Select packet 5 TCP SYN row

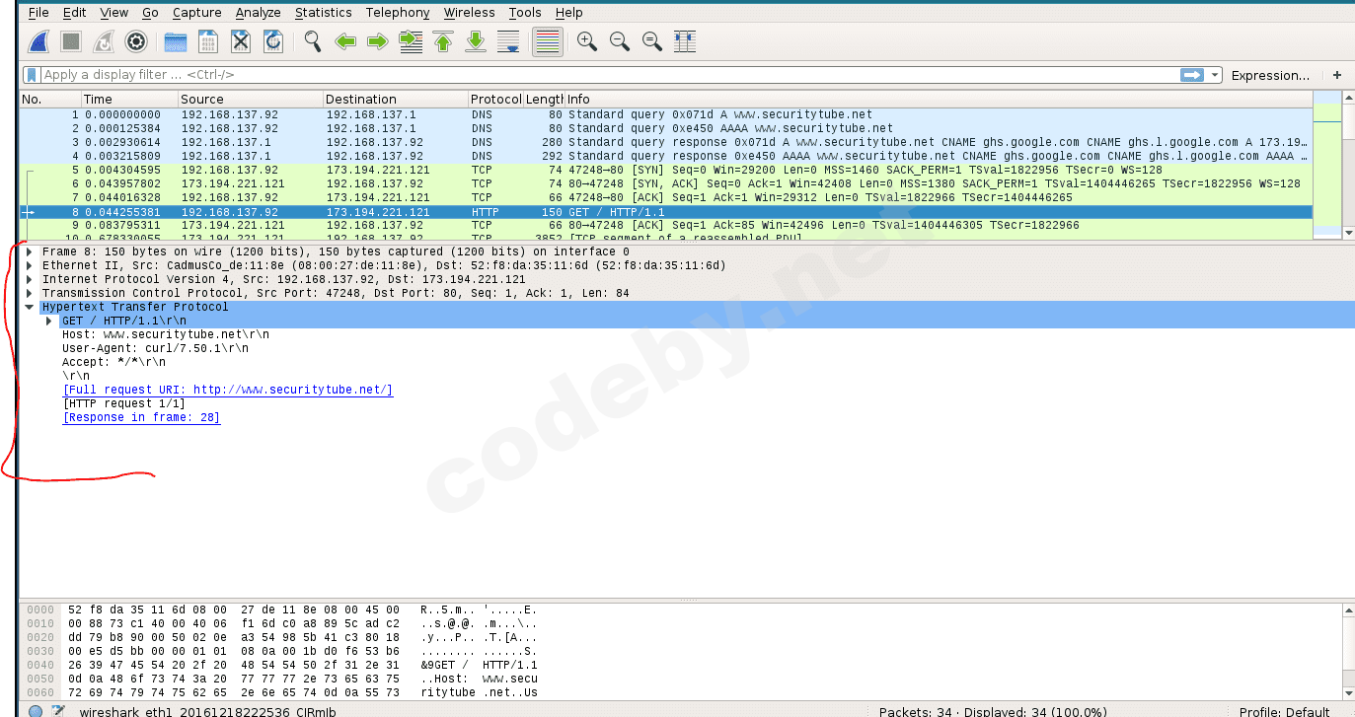click(666, 170)
